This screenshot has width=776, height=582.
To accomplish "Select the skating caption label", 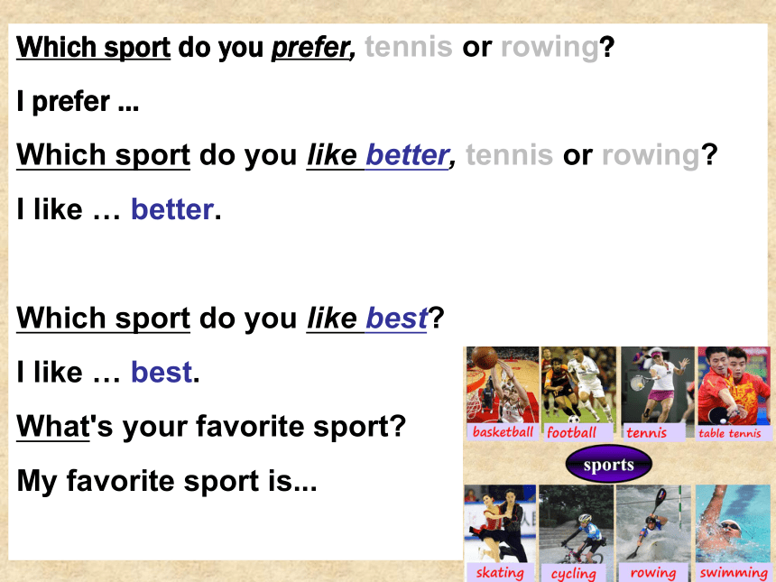I will coord(500,573).
